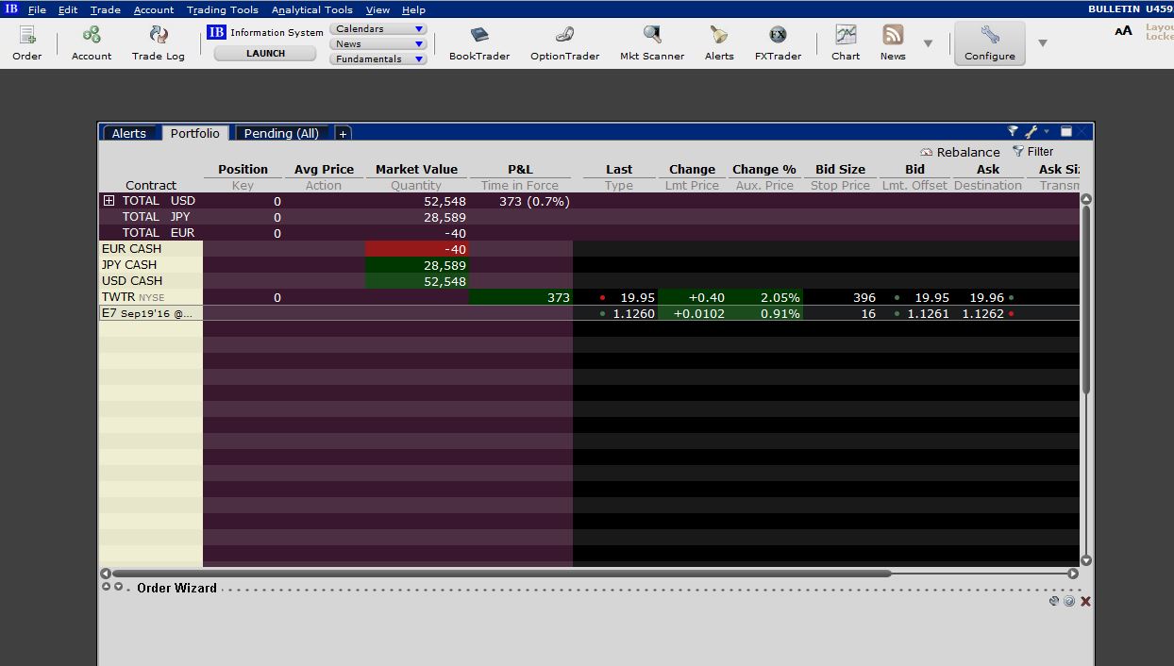Click the Order toolbar icon
Screen dimensions: 1174x666
pyautogui.click(x=26, y=36)
